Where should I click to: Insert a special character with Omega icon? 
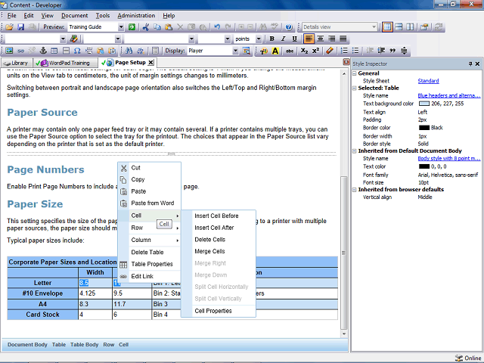pos(77,51)
